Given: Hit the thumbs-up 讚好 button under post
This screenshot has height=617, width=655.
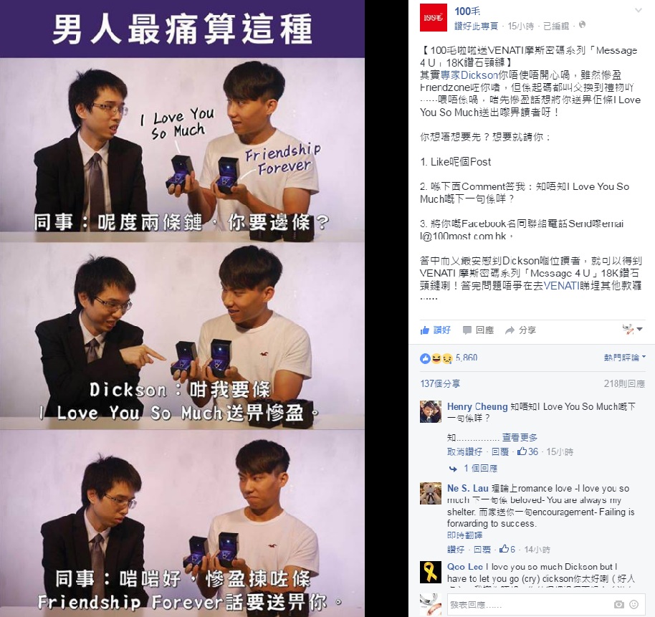Looking at the screenshot, I should point(435,330).
